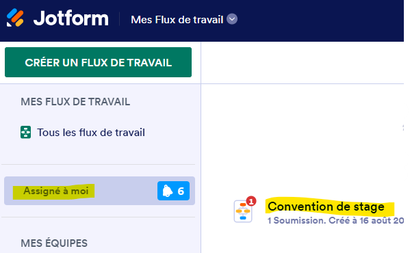This screenshot has width=410, height=253.
Task: Select the Assigné à moi label
Action: [56, 191]
